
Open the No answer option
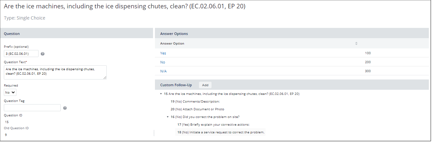[x=162, y=62]
